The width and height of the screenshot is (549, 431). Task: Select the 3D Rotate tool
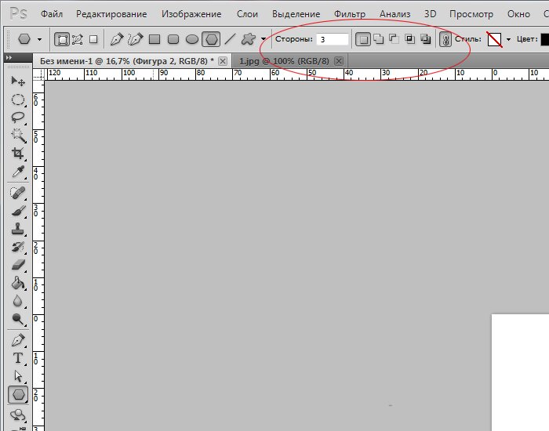(18, 415)
